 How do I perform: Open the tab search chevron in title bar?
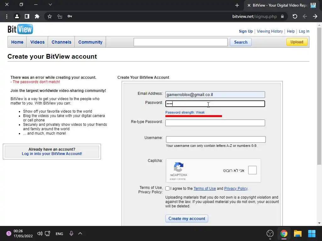pos(50,4)
